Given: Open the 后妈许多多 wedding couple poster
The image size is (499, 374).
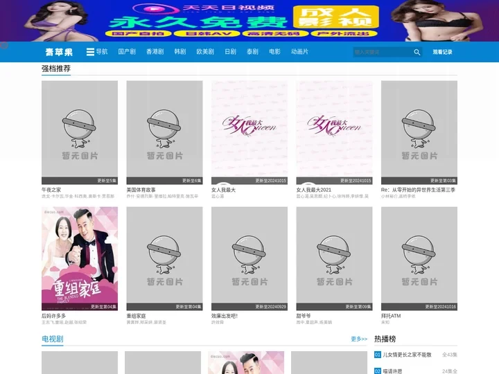Looking at the screenshot, I should point(80,258).
